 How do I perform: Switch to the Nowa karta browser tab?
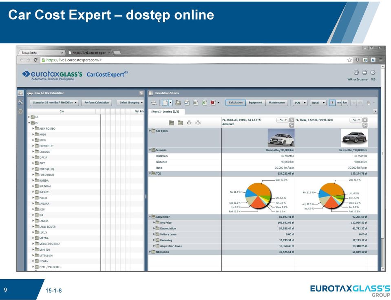click(42, 53)
